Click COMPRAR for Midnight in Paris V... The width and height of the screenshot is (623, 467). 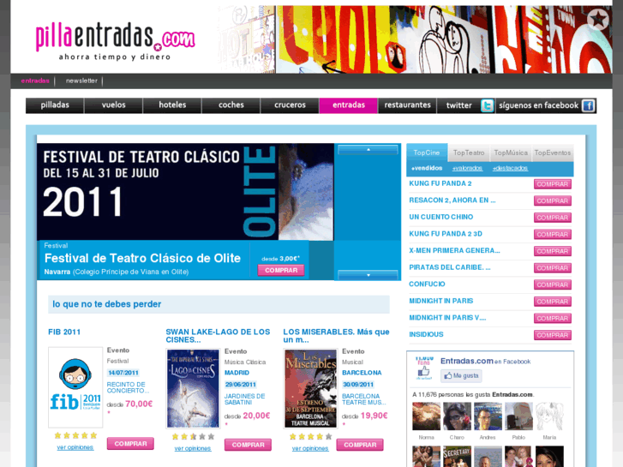[553, 318]
